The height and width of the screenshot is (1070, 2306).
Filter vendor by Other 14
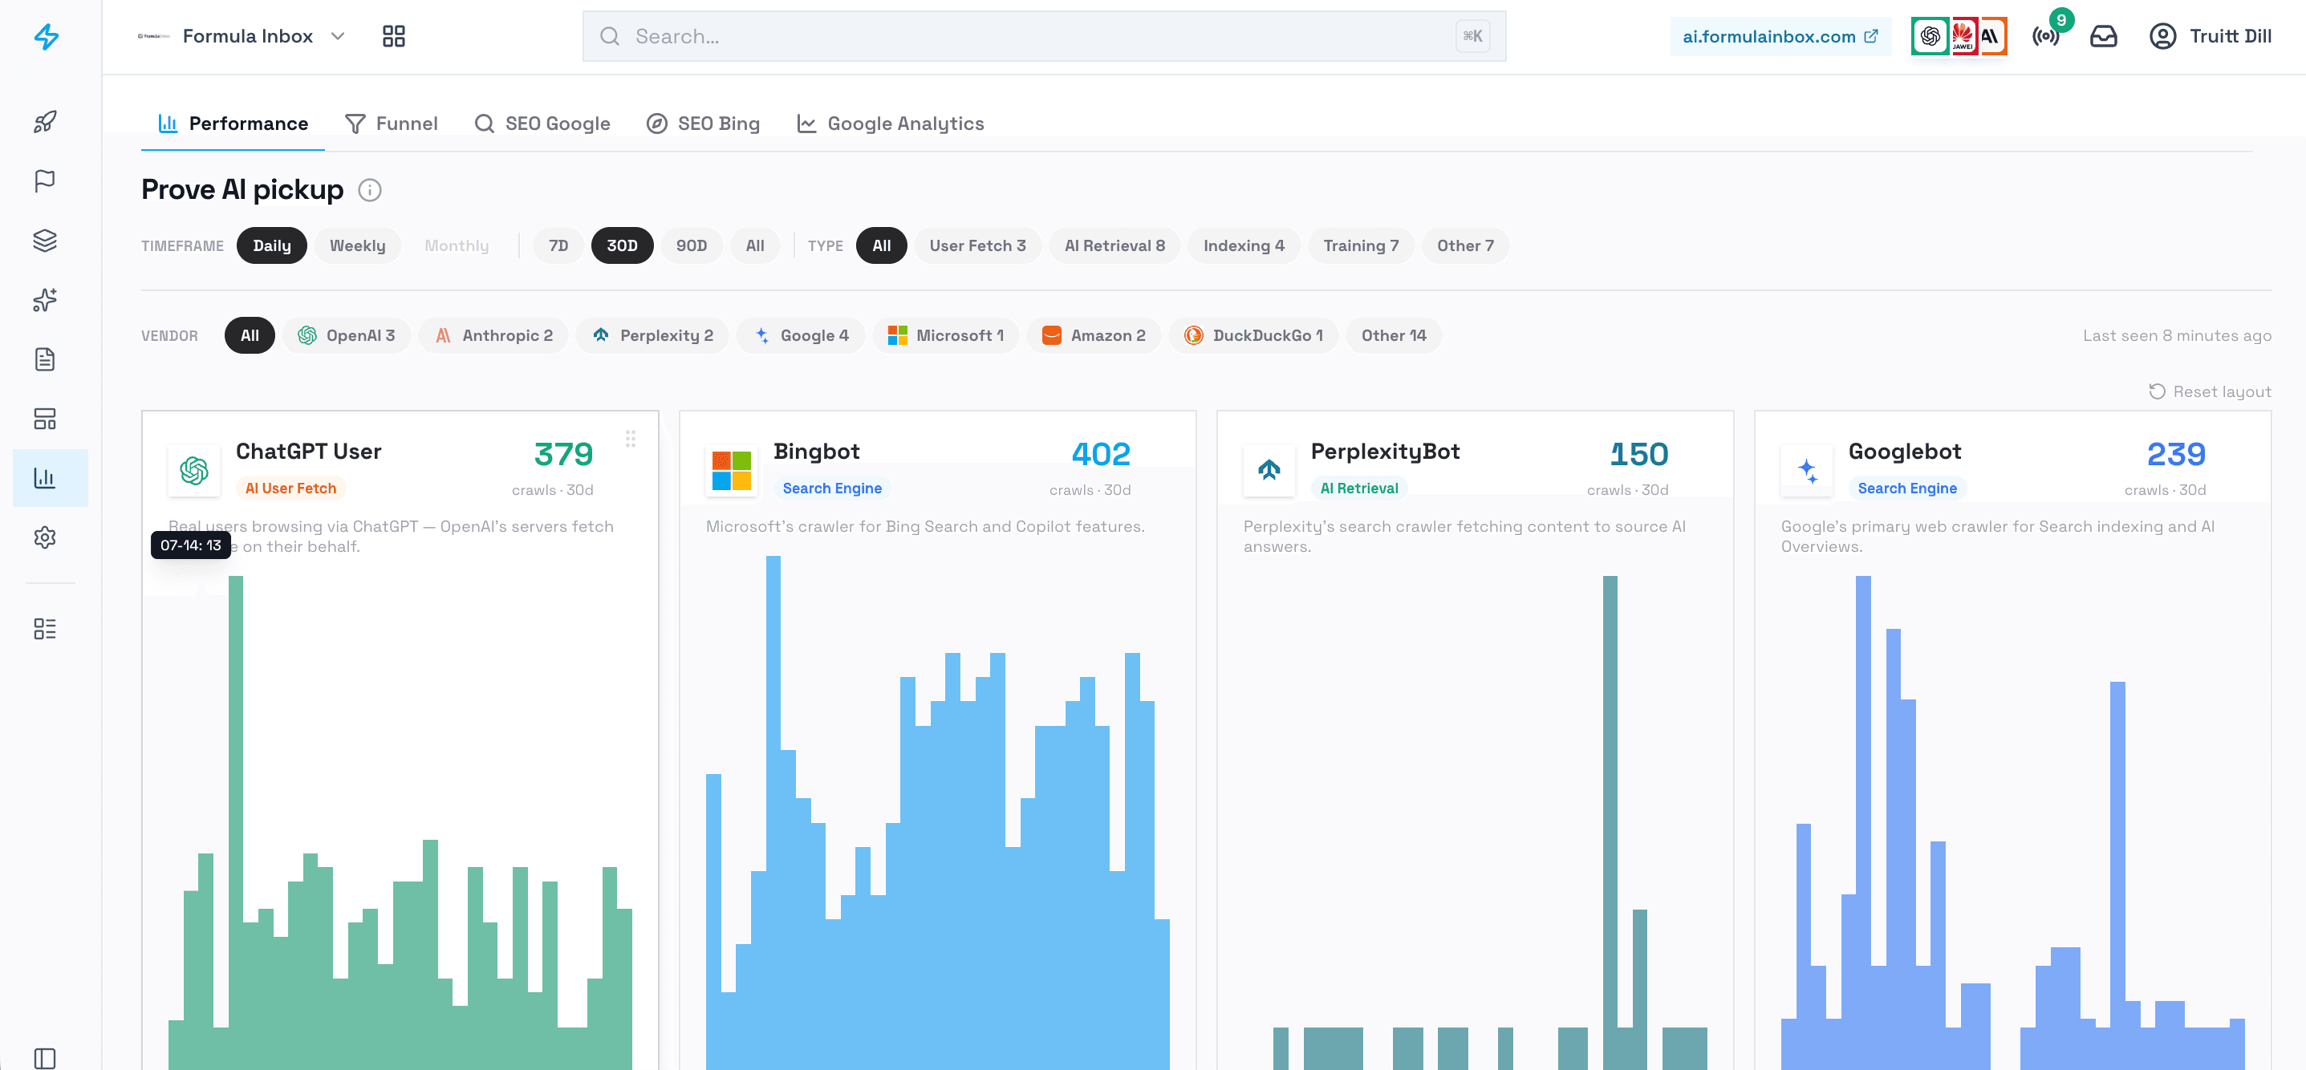pyautogui.click(x=1394, y=335)
